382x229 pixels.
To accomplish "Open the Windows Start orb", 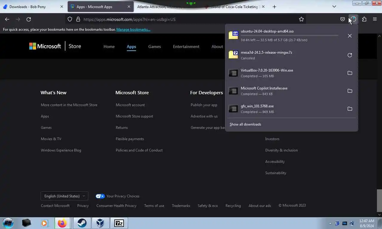I will click(8, 223).
